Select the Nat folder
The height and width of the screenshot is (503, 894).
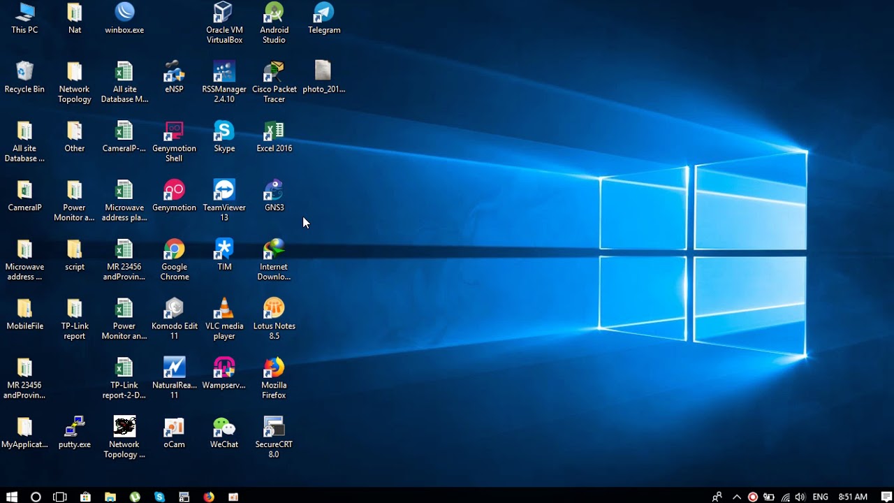[75, 19]
